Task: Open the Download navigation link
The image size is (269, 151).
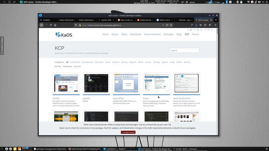Action: pos(136,34)
